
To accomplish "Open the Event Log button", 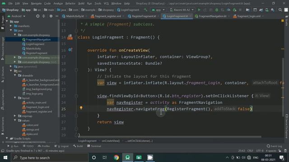I will 274,146.
